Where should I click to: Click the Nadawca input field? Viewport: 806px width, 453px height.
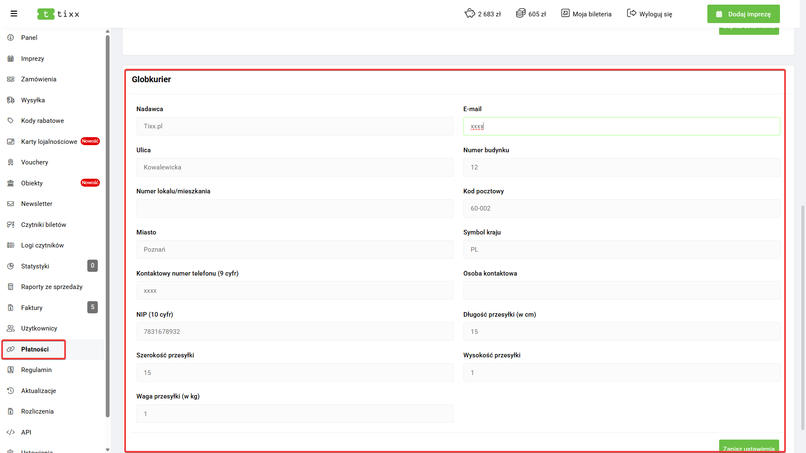[x=295, y=126]
